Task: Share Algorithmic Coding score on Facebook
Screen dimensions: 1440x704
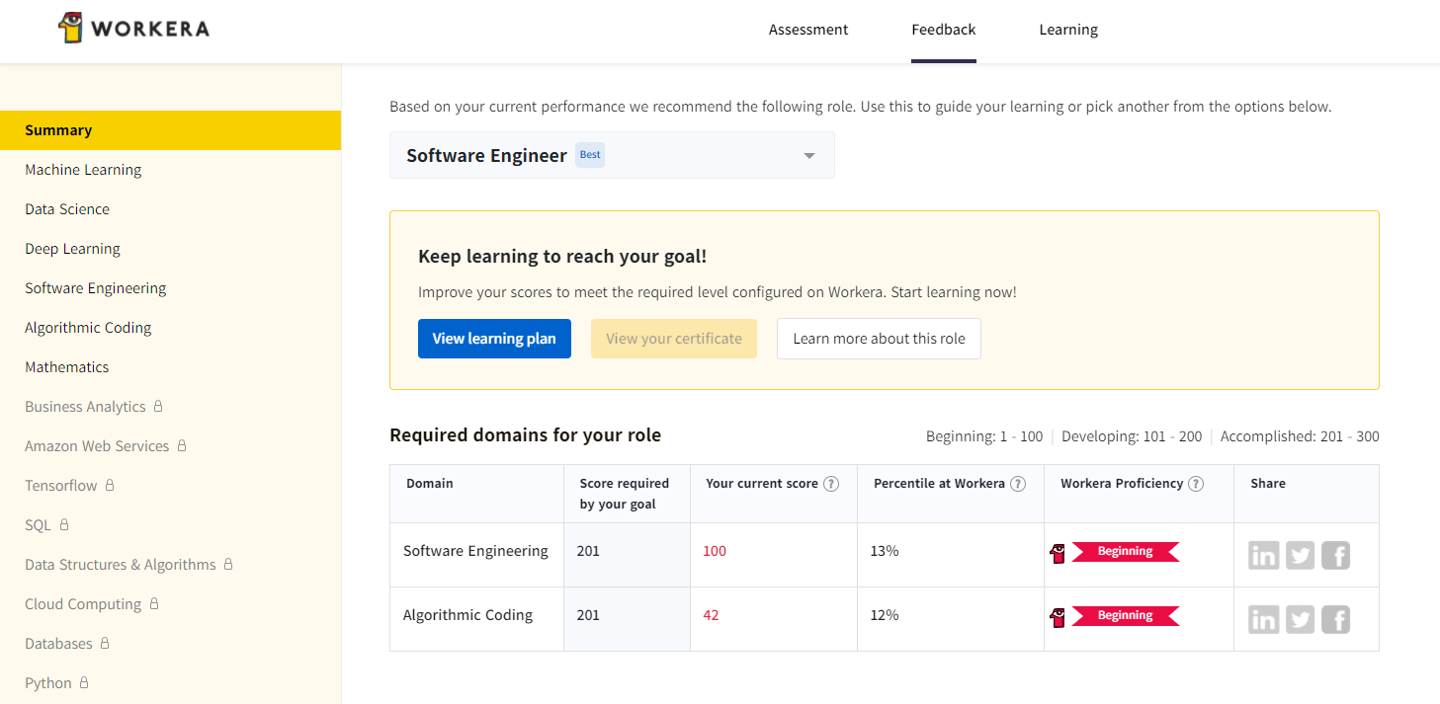Action: click(1335, 620)
